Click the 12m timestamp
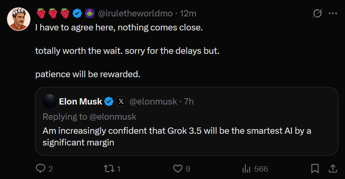The width and height of the screenshot is (345, 179). pyautogui.click(x=188, y=13)
